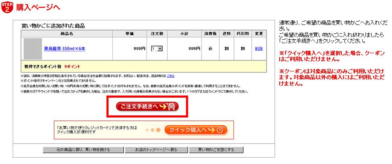392x164 pixels.
Task: Click 元の商品に戻り、買い物を続ける button
Action: tap(83, 150)
